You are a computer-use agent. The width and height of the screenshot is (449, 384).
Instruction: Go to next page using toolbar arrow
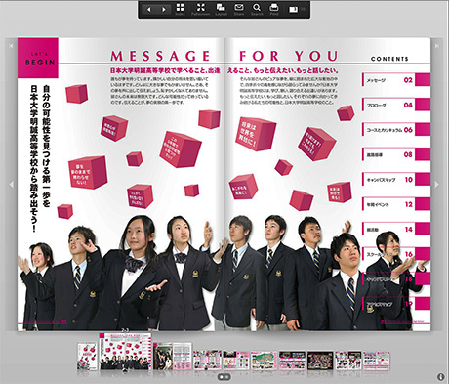(164, 10)
